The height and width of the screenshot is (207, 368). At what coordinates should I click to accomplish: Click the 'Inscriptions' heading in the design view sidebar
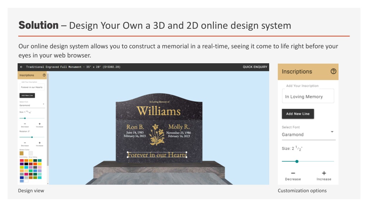[x=27, y=75]
